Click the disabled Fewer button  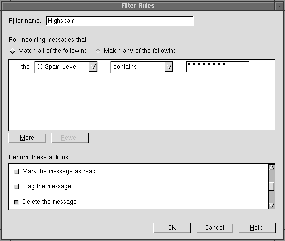70,138
